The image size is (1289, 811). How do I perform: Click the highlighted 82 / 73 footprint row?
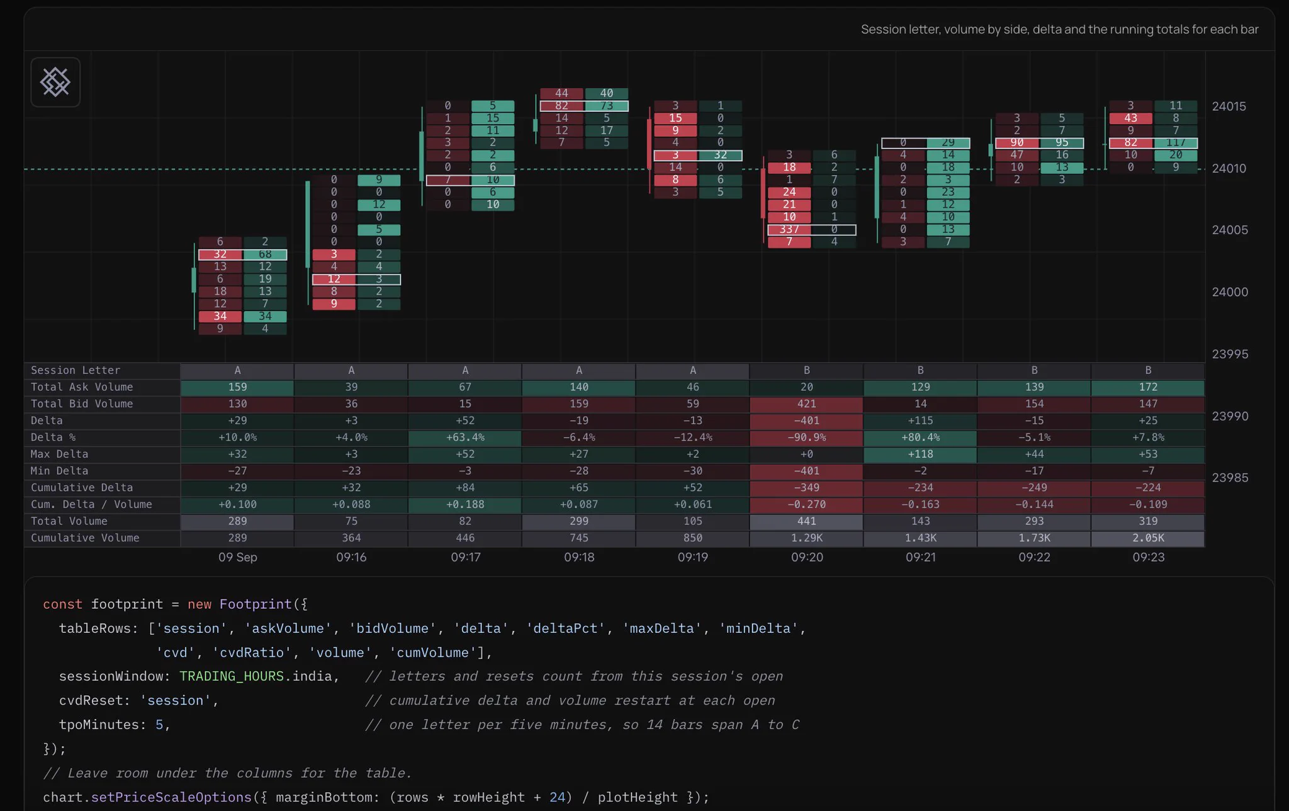pyautogui.click(x=584, y=106)
